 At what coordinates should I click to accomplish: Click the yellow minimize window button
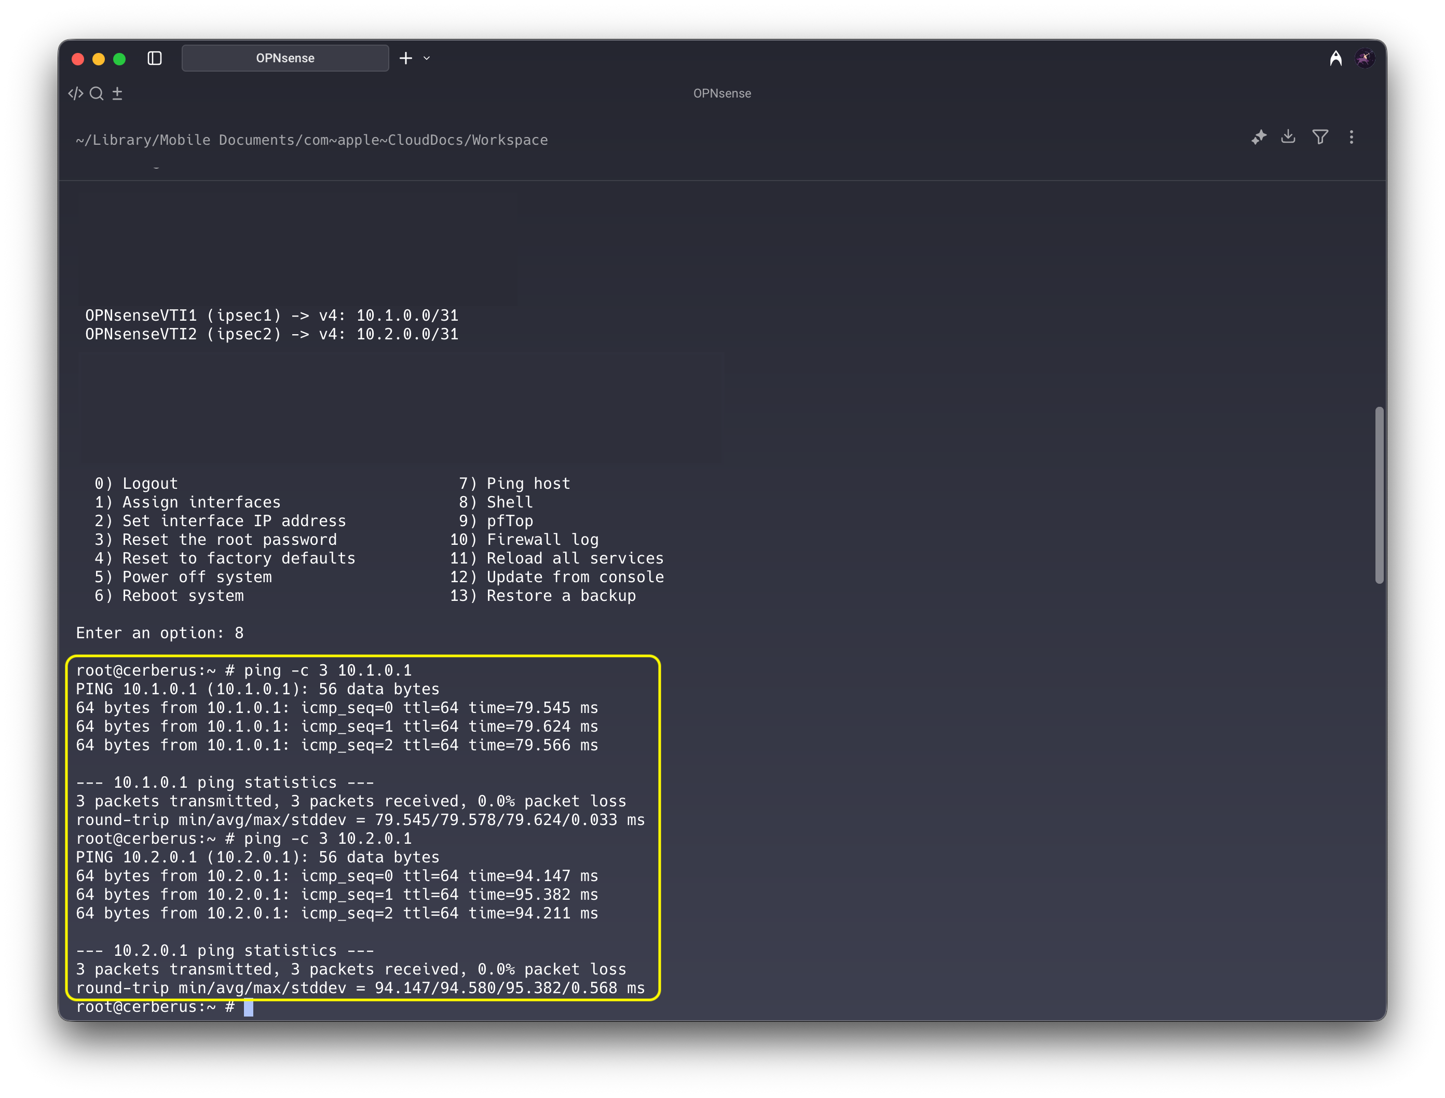coord(99,60)
